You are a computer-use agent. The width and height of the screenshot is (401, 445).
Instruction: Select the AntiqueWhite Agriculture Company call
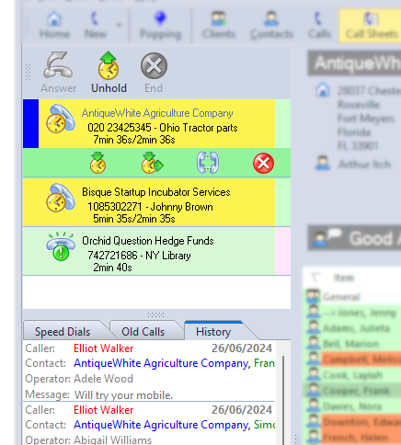[x=156, y=124]
